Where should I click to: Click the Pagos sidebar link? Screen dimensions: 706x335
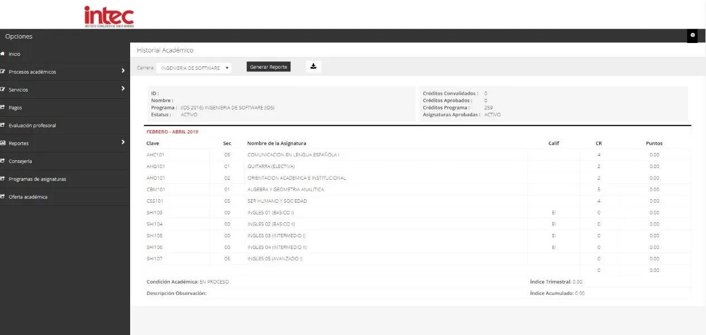pos(16,107)
